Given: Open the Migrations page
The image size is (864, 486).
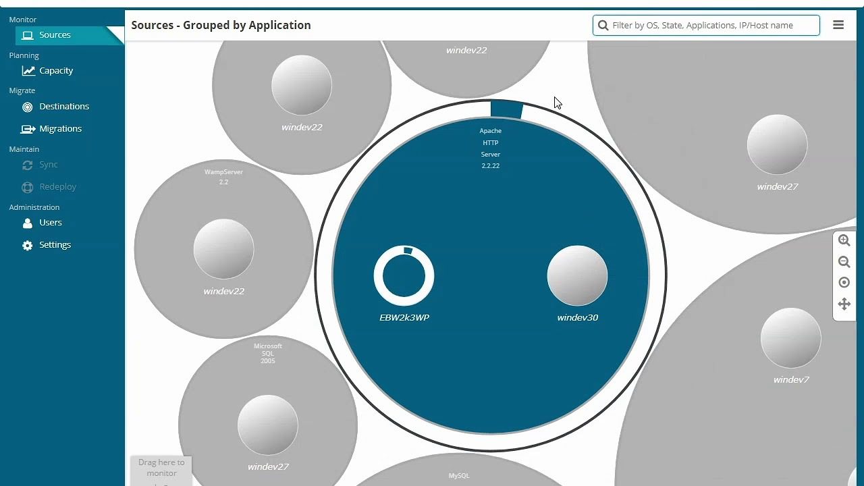Looking at the screenshot, I should (60, 129).
